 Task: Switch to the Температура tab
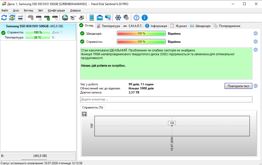[108, 26]
